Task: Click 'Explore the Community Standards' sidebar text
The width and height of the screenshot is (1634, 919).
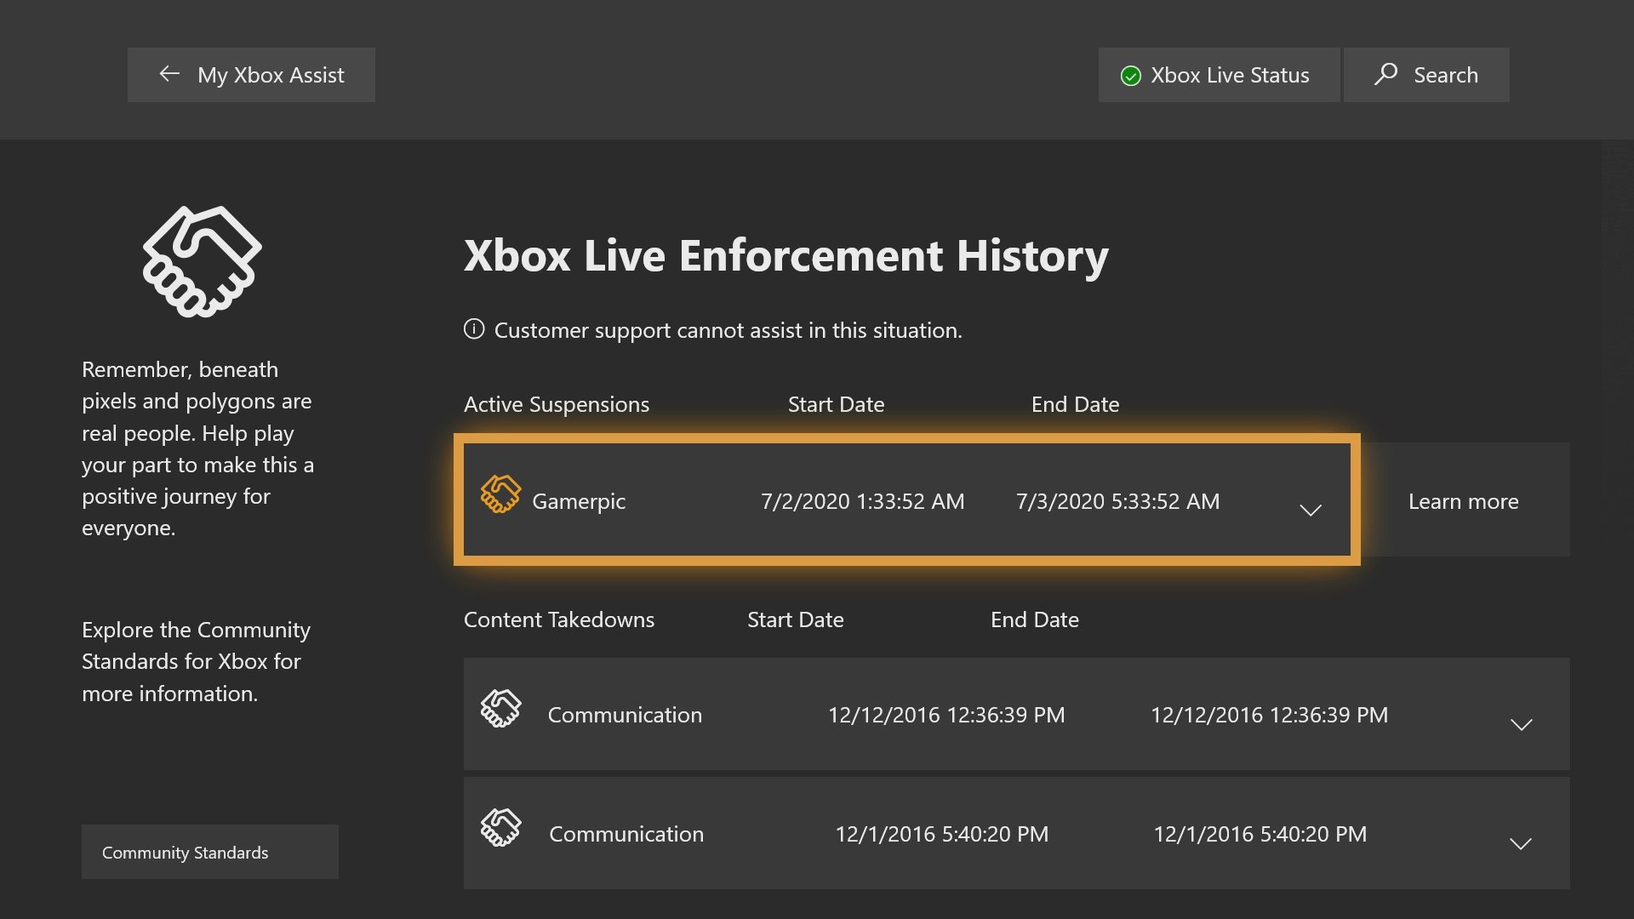Action: pos(196,661)
